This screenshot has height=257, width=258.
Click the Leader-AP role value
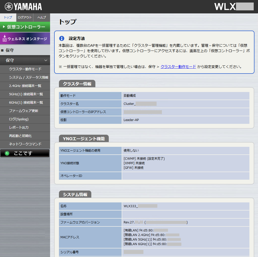tap(131, 120)
